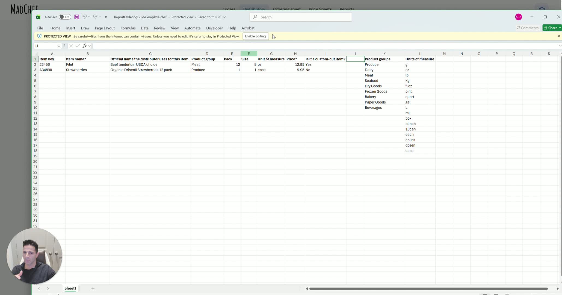Open the Review ribbon tab
The width and height of the screenshot is (562, 295).
click(159, 28)
